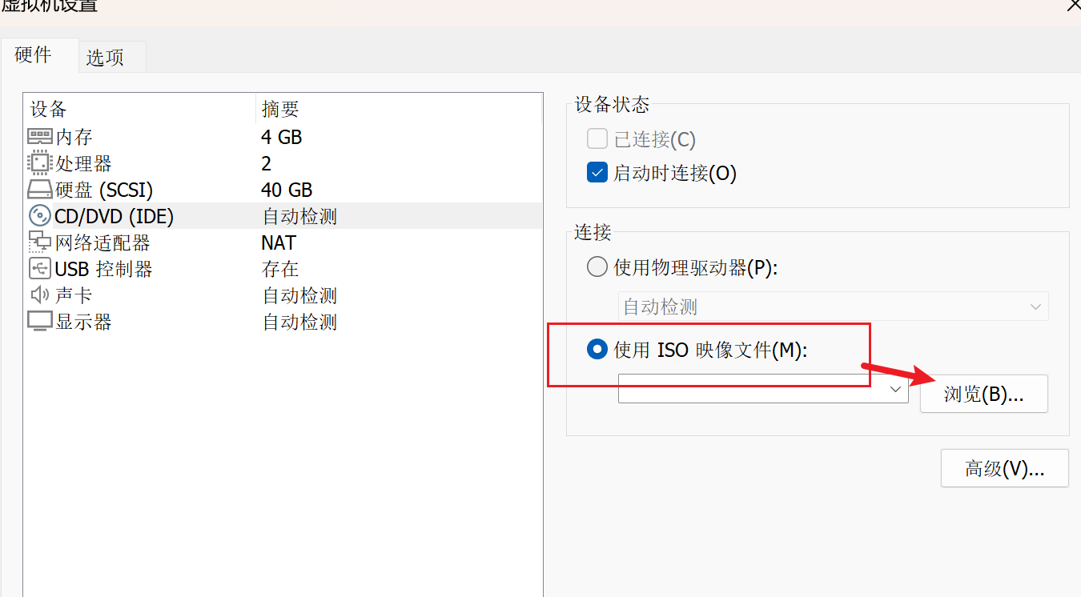The height and width of the screenshot is (597, 1081).
Task: Switch to the 硬件 tab
Action: pyautogui.click(x=34, y=54)
